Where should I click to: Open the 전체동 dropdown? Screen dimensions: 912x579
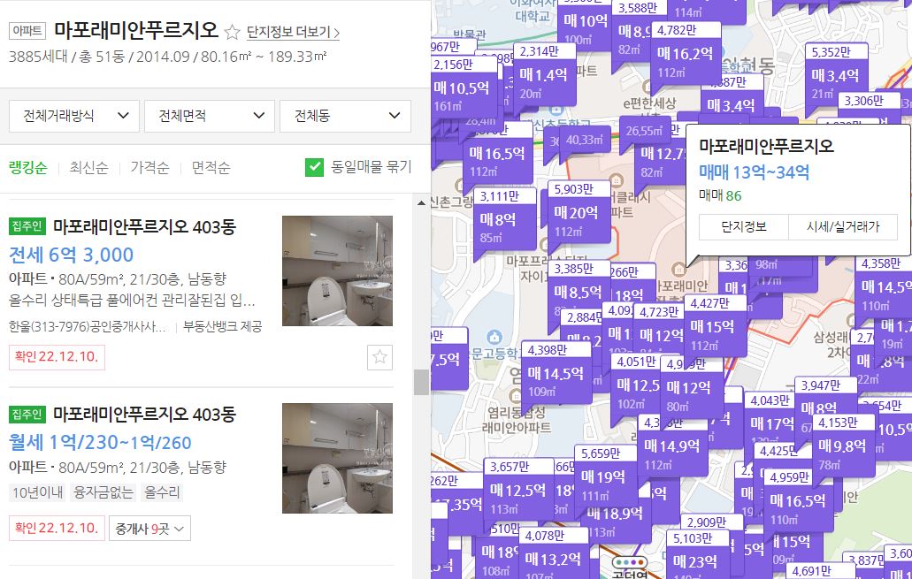point(345,116)
